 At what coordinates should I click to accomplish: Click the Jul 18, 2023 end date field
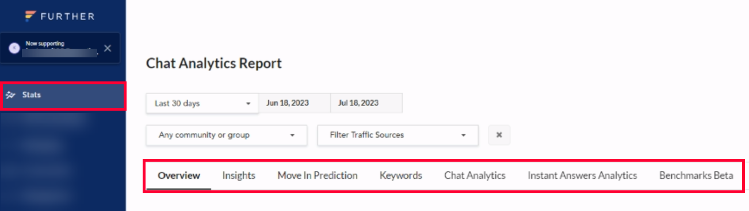(366, 103)
